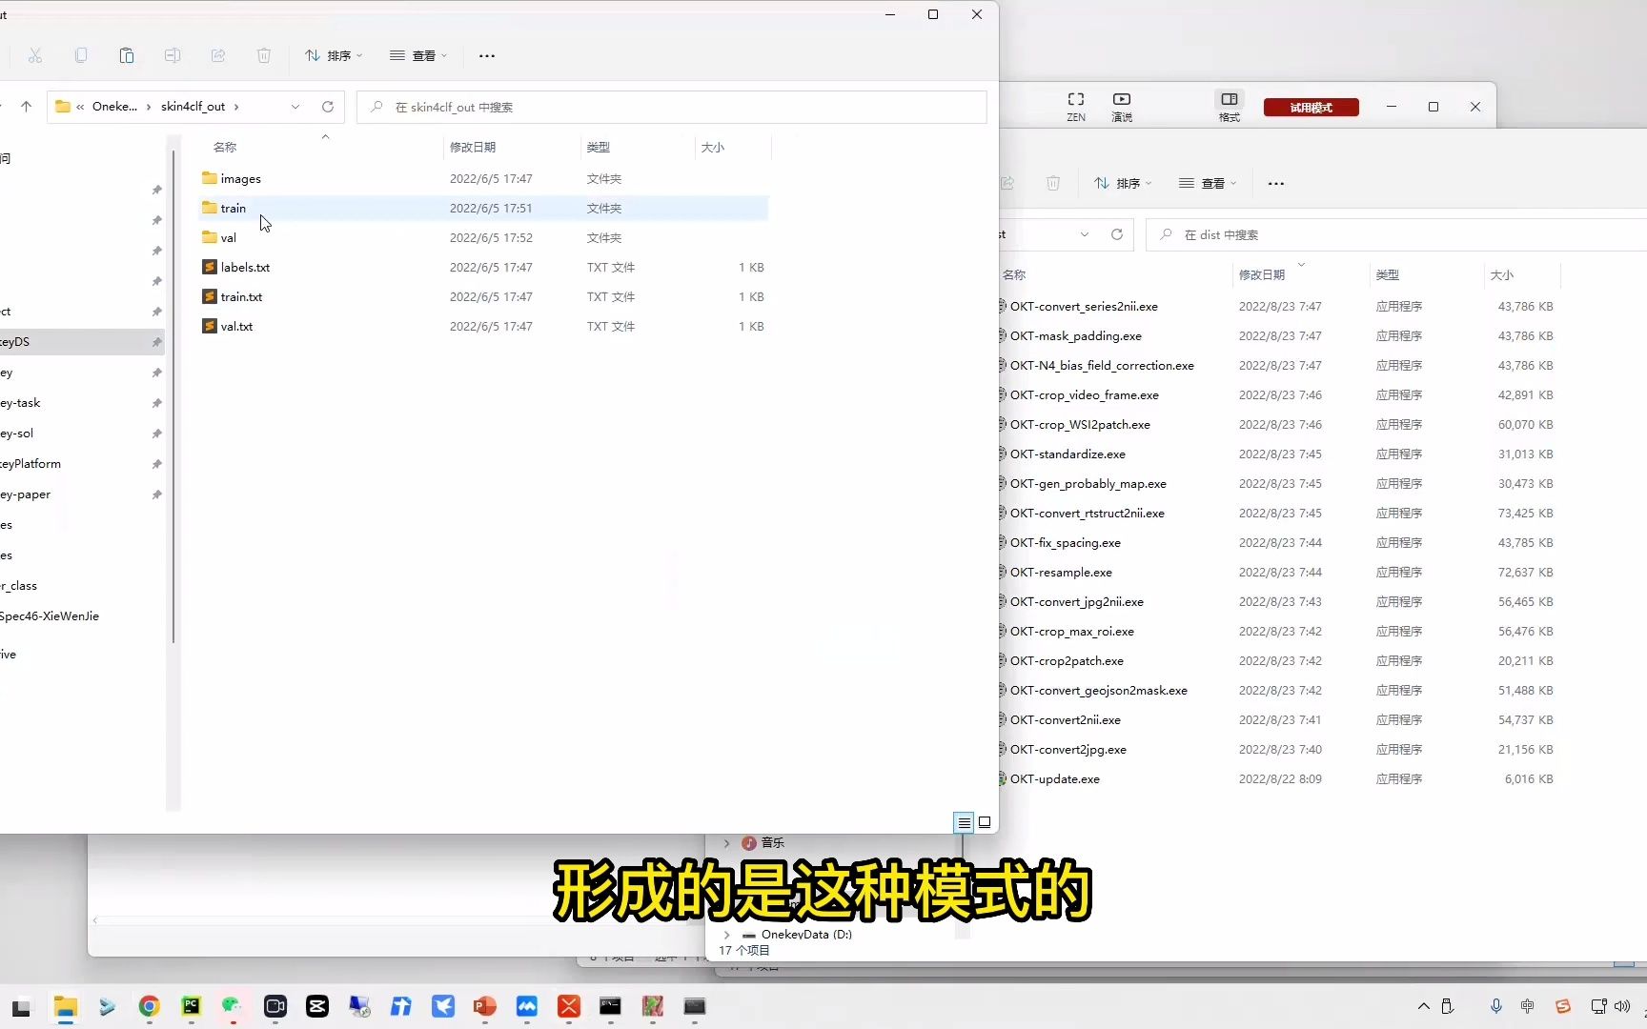The width and height of the screenshot is (1647, 1029).
Task: Click the Refresh button next to address bar
Action: point(328,107)
